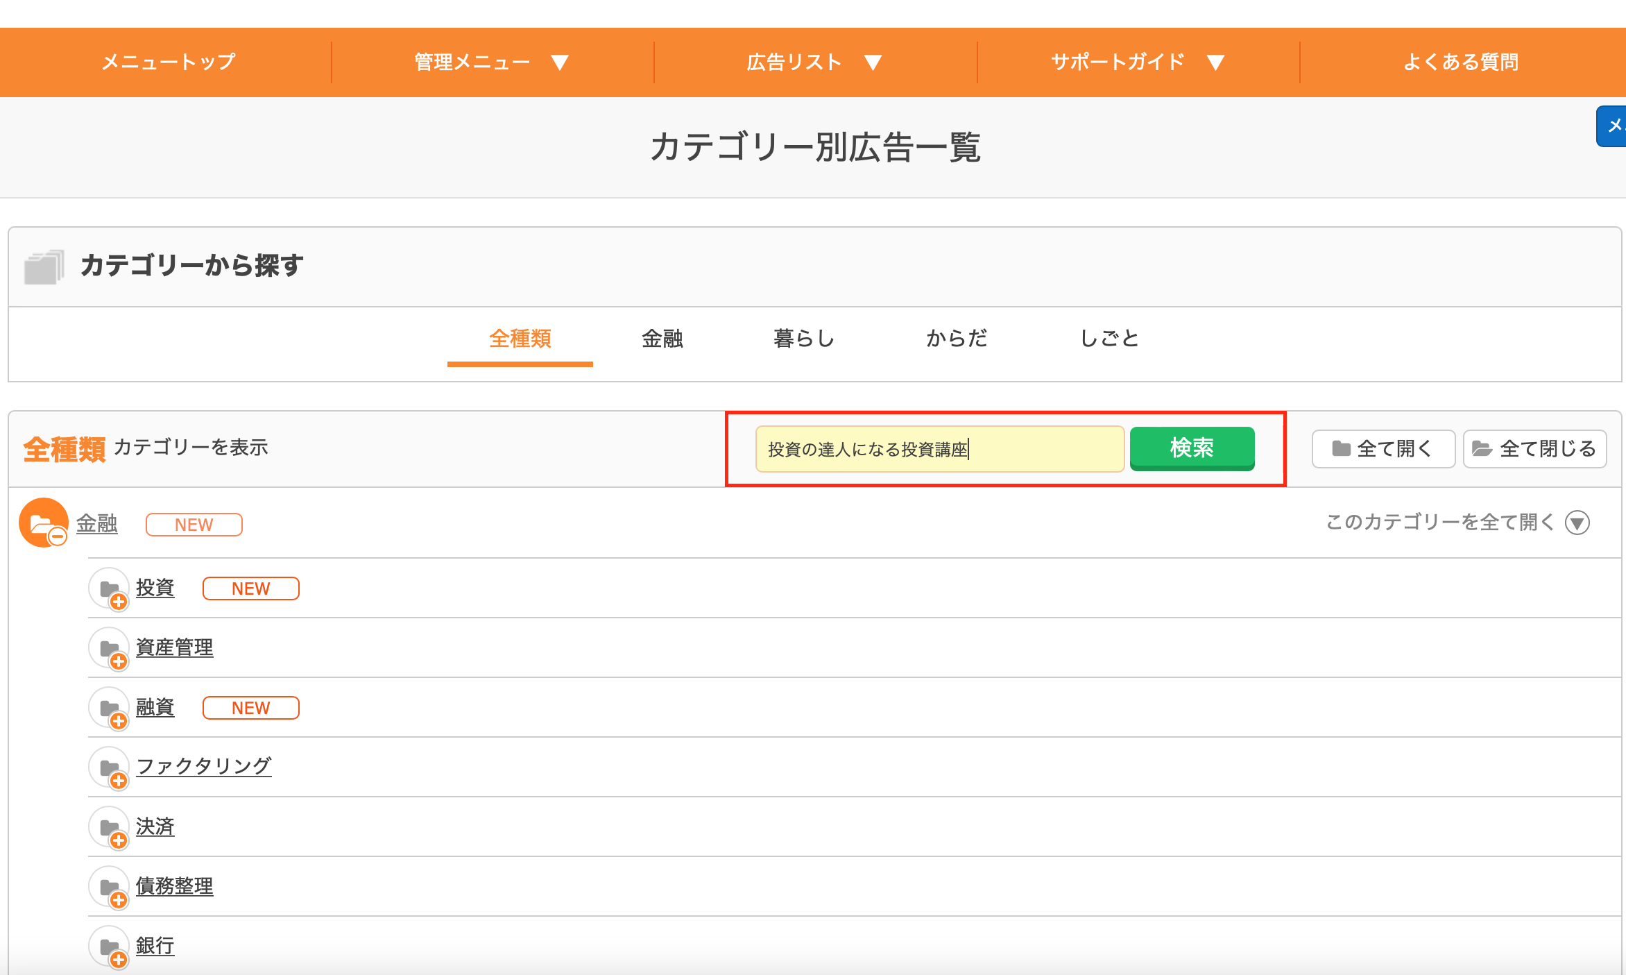Go to メニュートップ
Viewport: 1626px width, 975px height.
[169, 62]
